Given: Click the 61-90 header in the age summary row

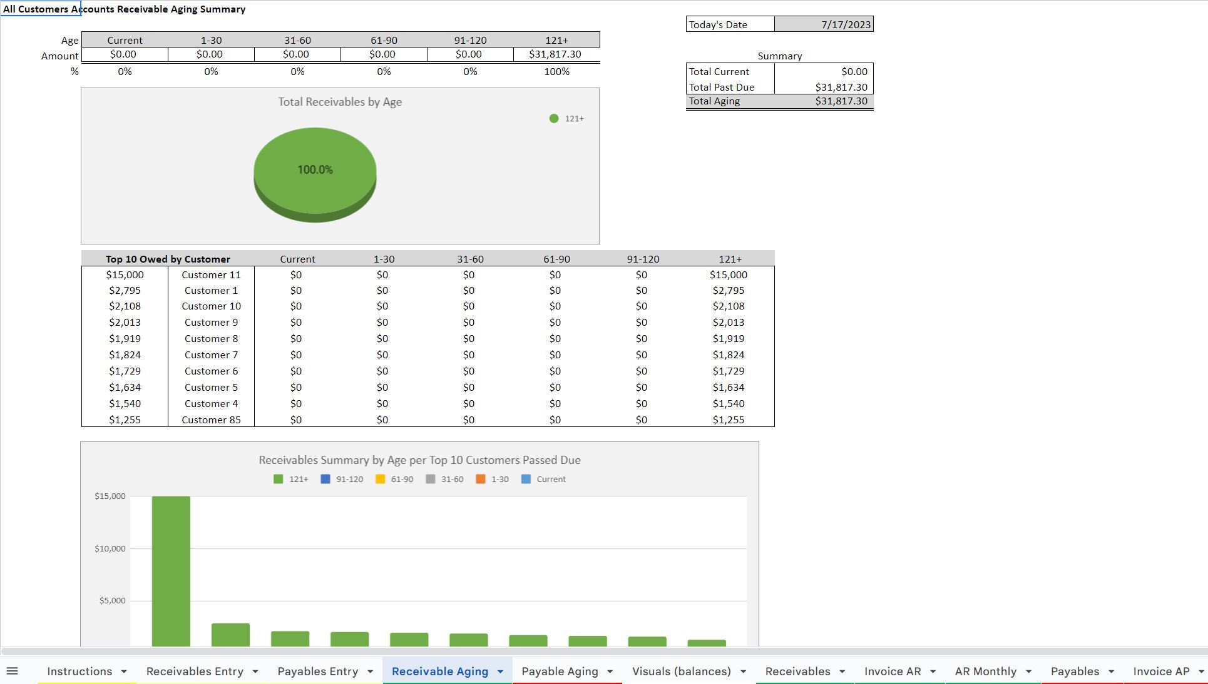Looking at the screenshot, I should coord(384,40).
